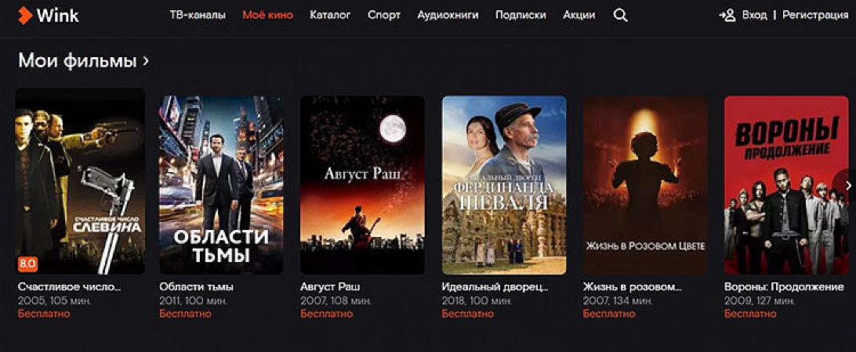Viewport: 856px width, 352px height.
Task: Open the Спорт menu item
Action: [384, 16]
